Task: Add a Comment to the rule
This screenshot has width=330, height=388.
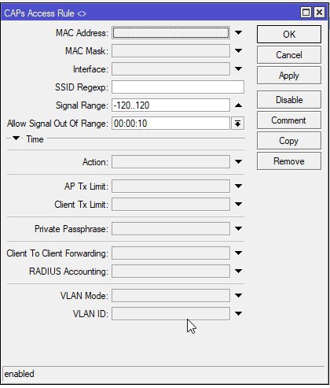Action: click(289, 120)
